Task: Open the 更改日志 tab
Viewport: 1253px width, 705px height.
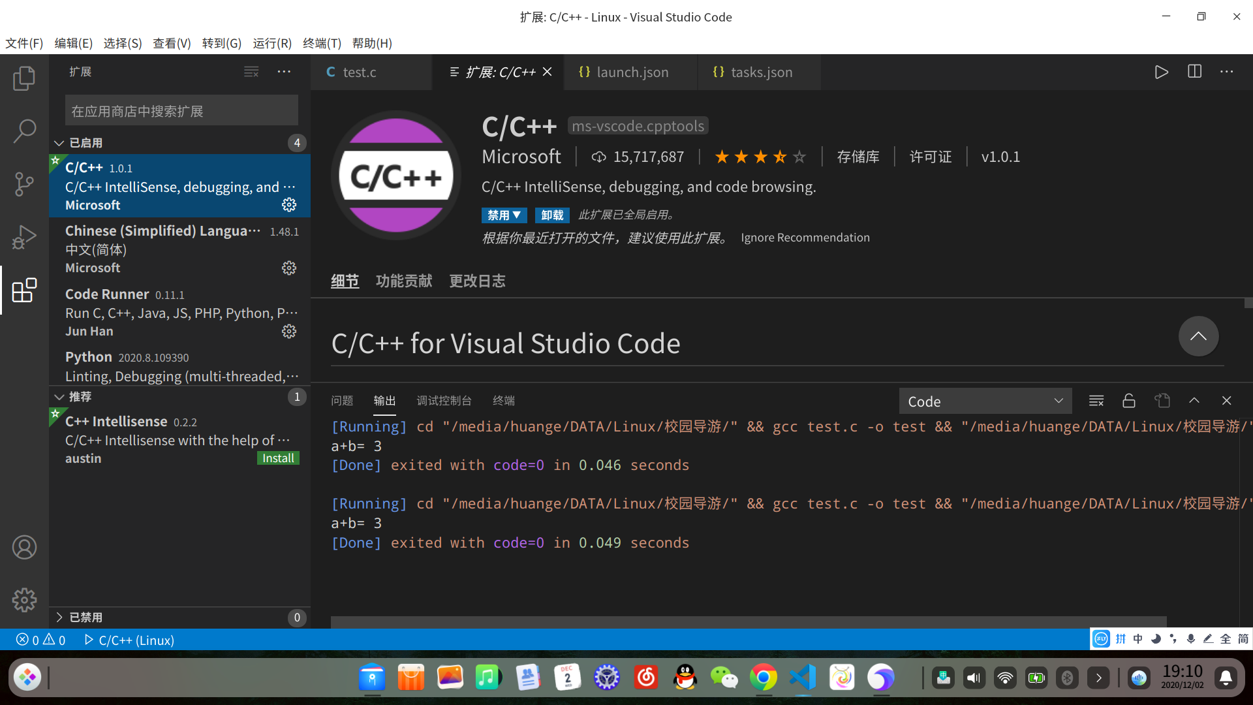Action: click(477, 281)
